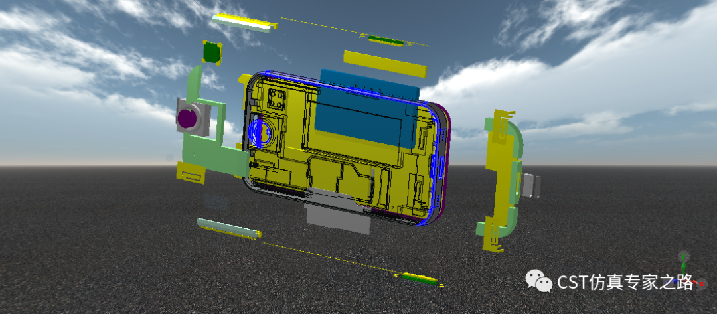Screen dimensions: 717x314
Task: Pick the gray-green strip at bottom left
Action: pyautogui.click(x=229, y=228)
